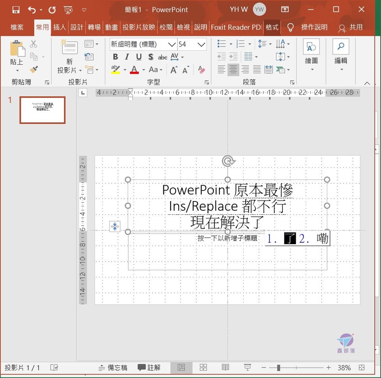This screenshot has height=378, width=381.
Task: Open the slide Layout dropdown
Action: [x=91, y=44]
